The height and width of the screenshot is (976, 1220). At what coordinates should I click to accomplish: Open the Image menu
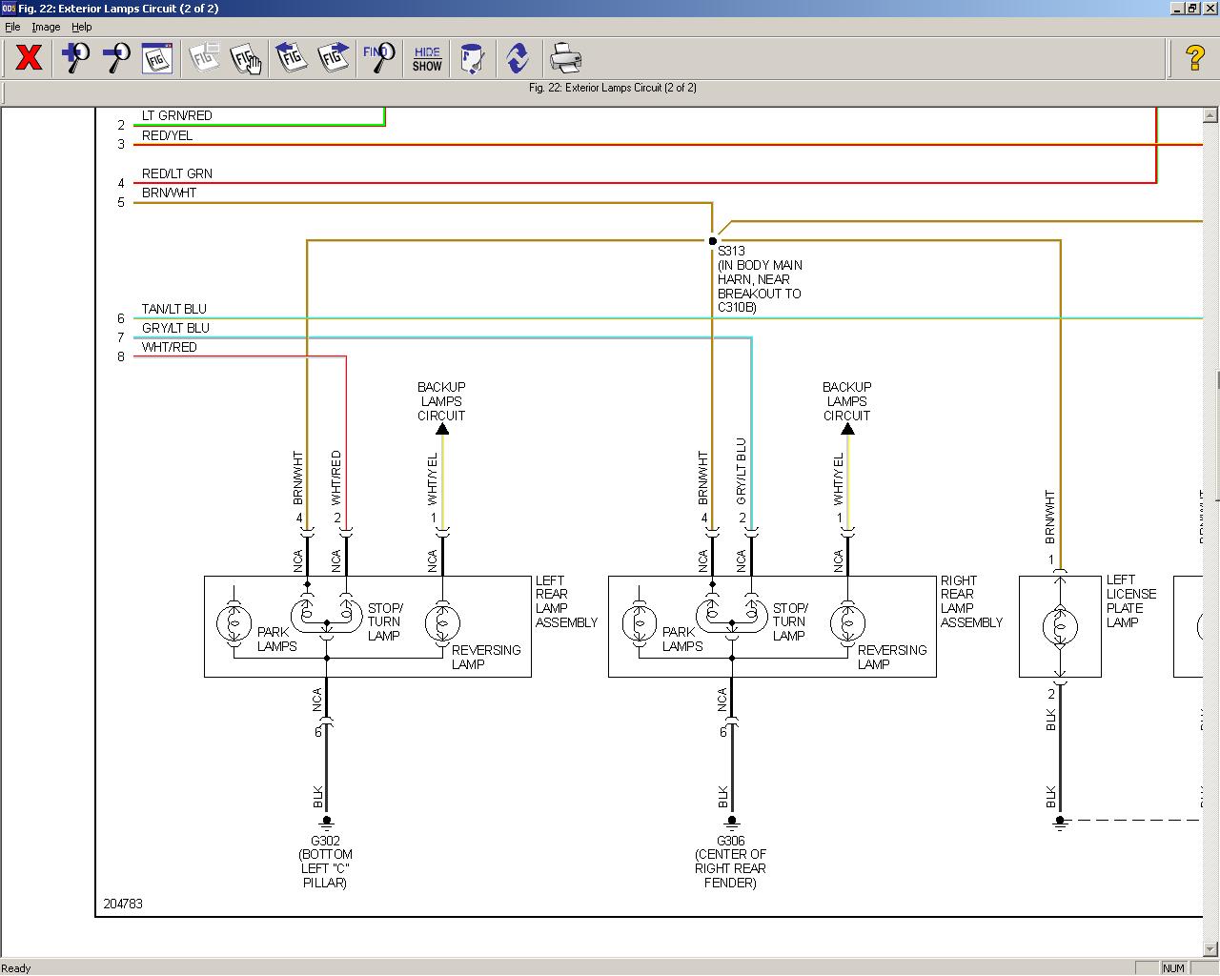[x=46, y=27]
